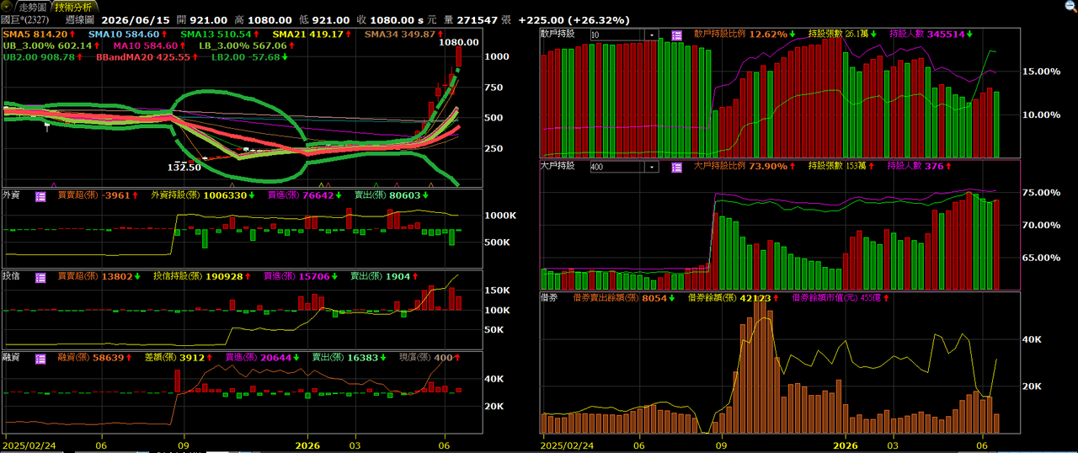Click the 融資 panel title

(x=12, y=357)
